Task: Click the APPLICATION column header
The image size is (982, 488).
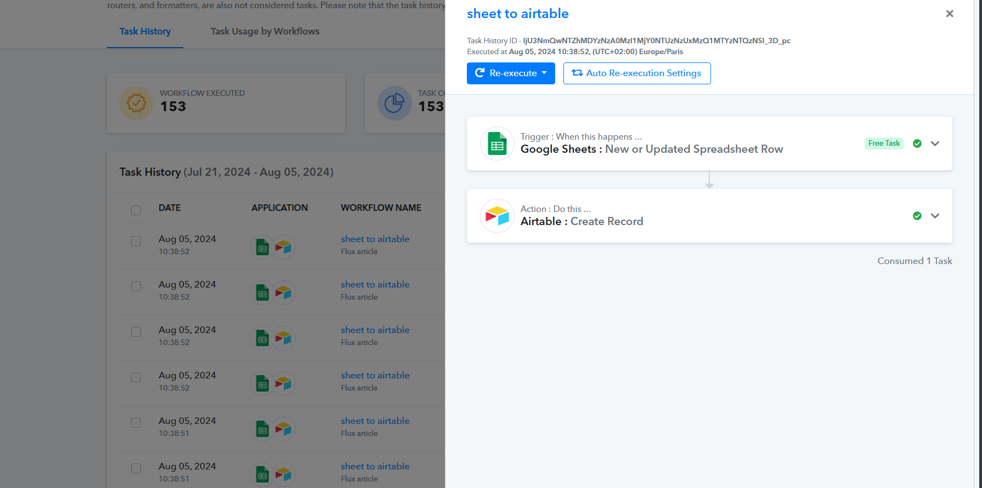Action: pos(279,208)
